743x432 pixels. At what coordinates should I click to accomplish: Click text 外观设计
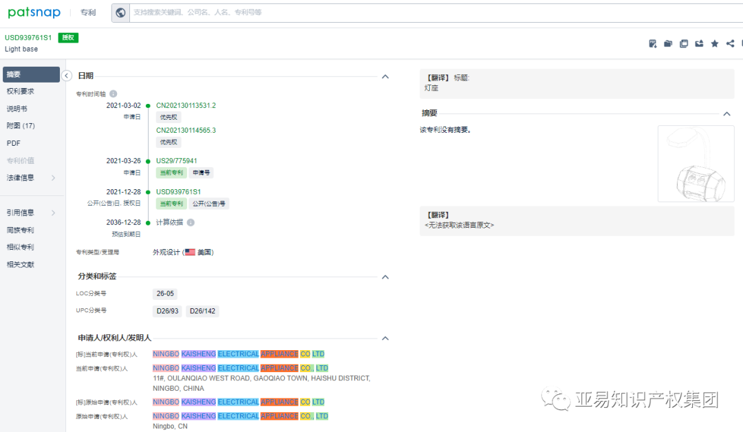click(x=166, y=252)
